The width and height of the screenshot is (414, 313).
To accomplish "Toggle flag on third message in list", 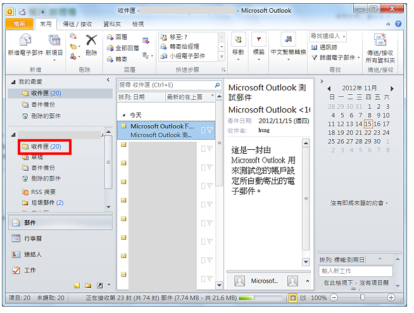I will click(x=210, y=167).
